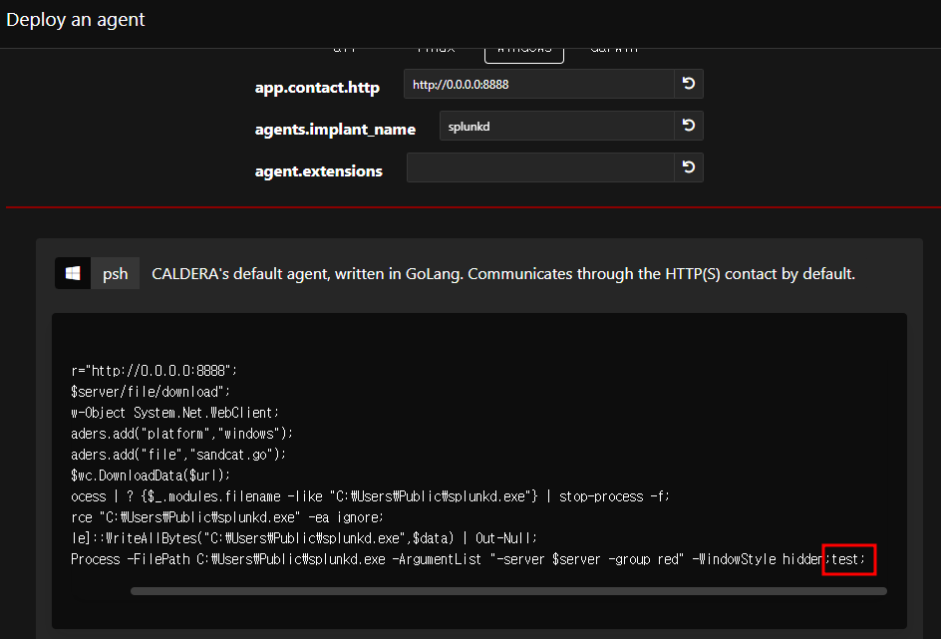
Task: Click the line $wc.DownloadData($url);
Action: (x=151, y=476)
